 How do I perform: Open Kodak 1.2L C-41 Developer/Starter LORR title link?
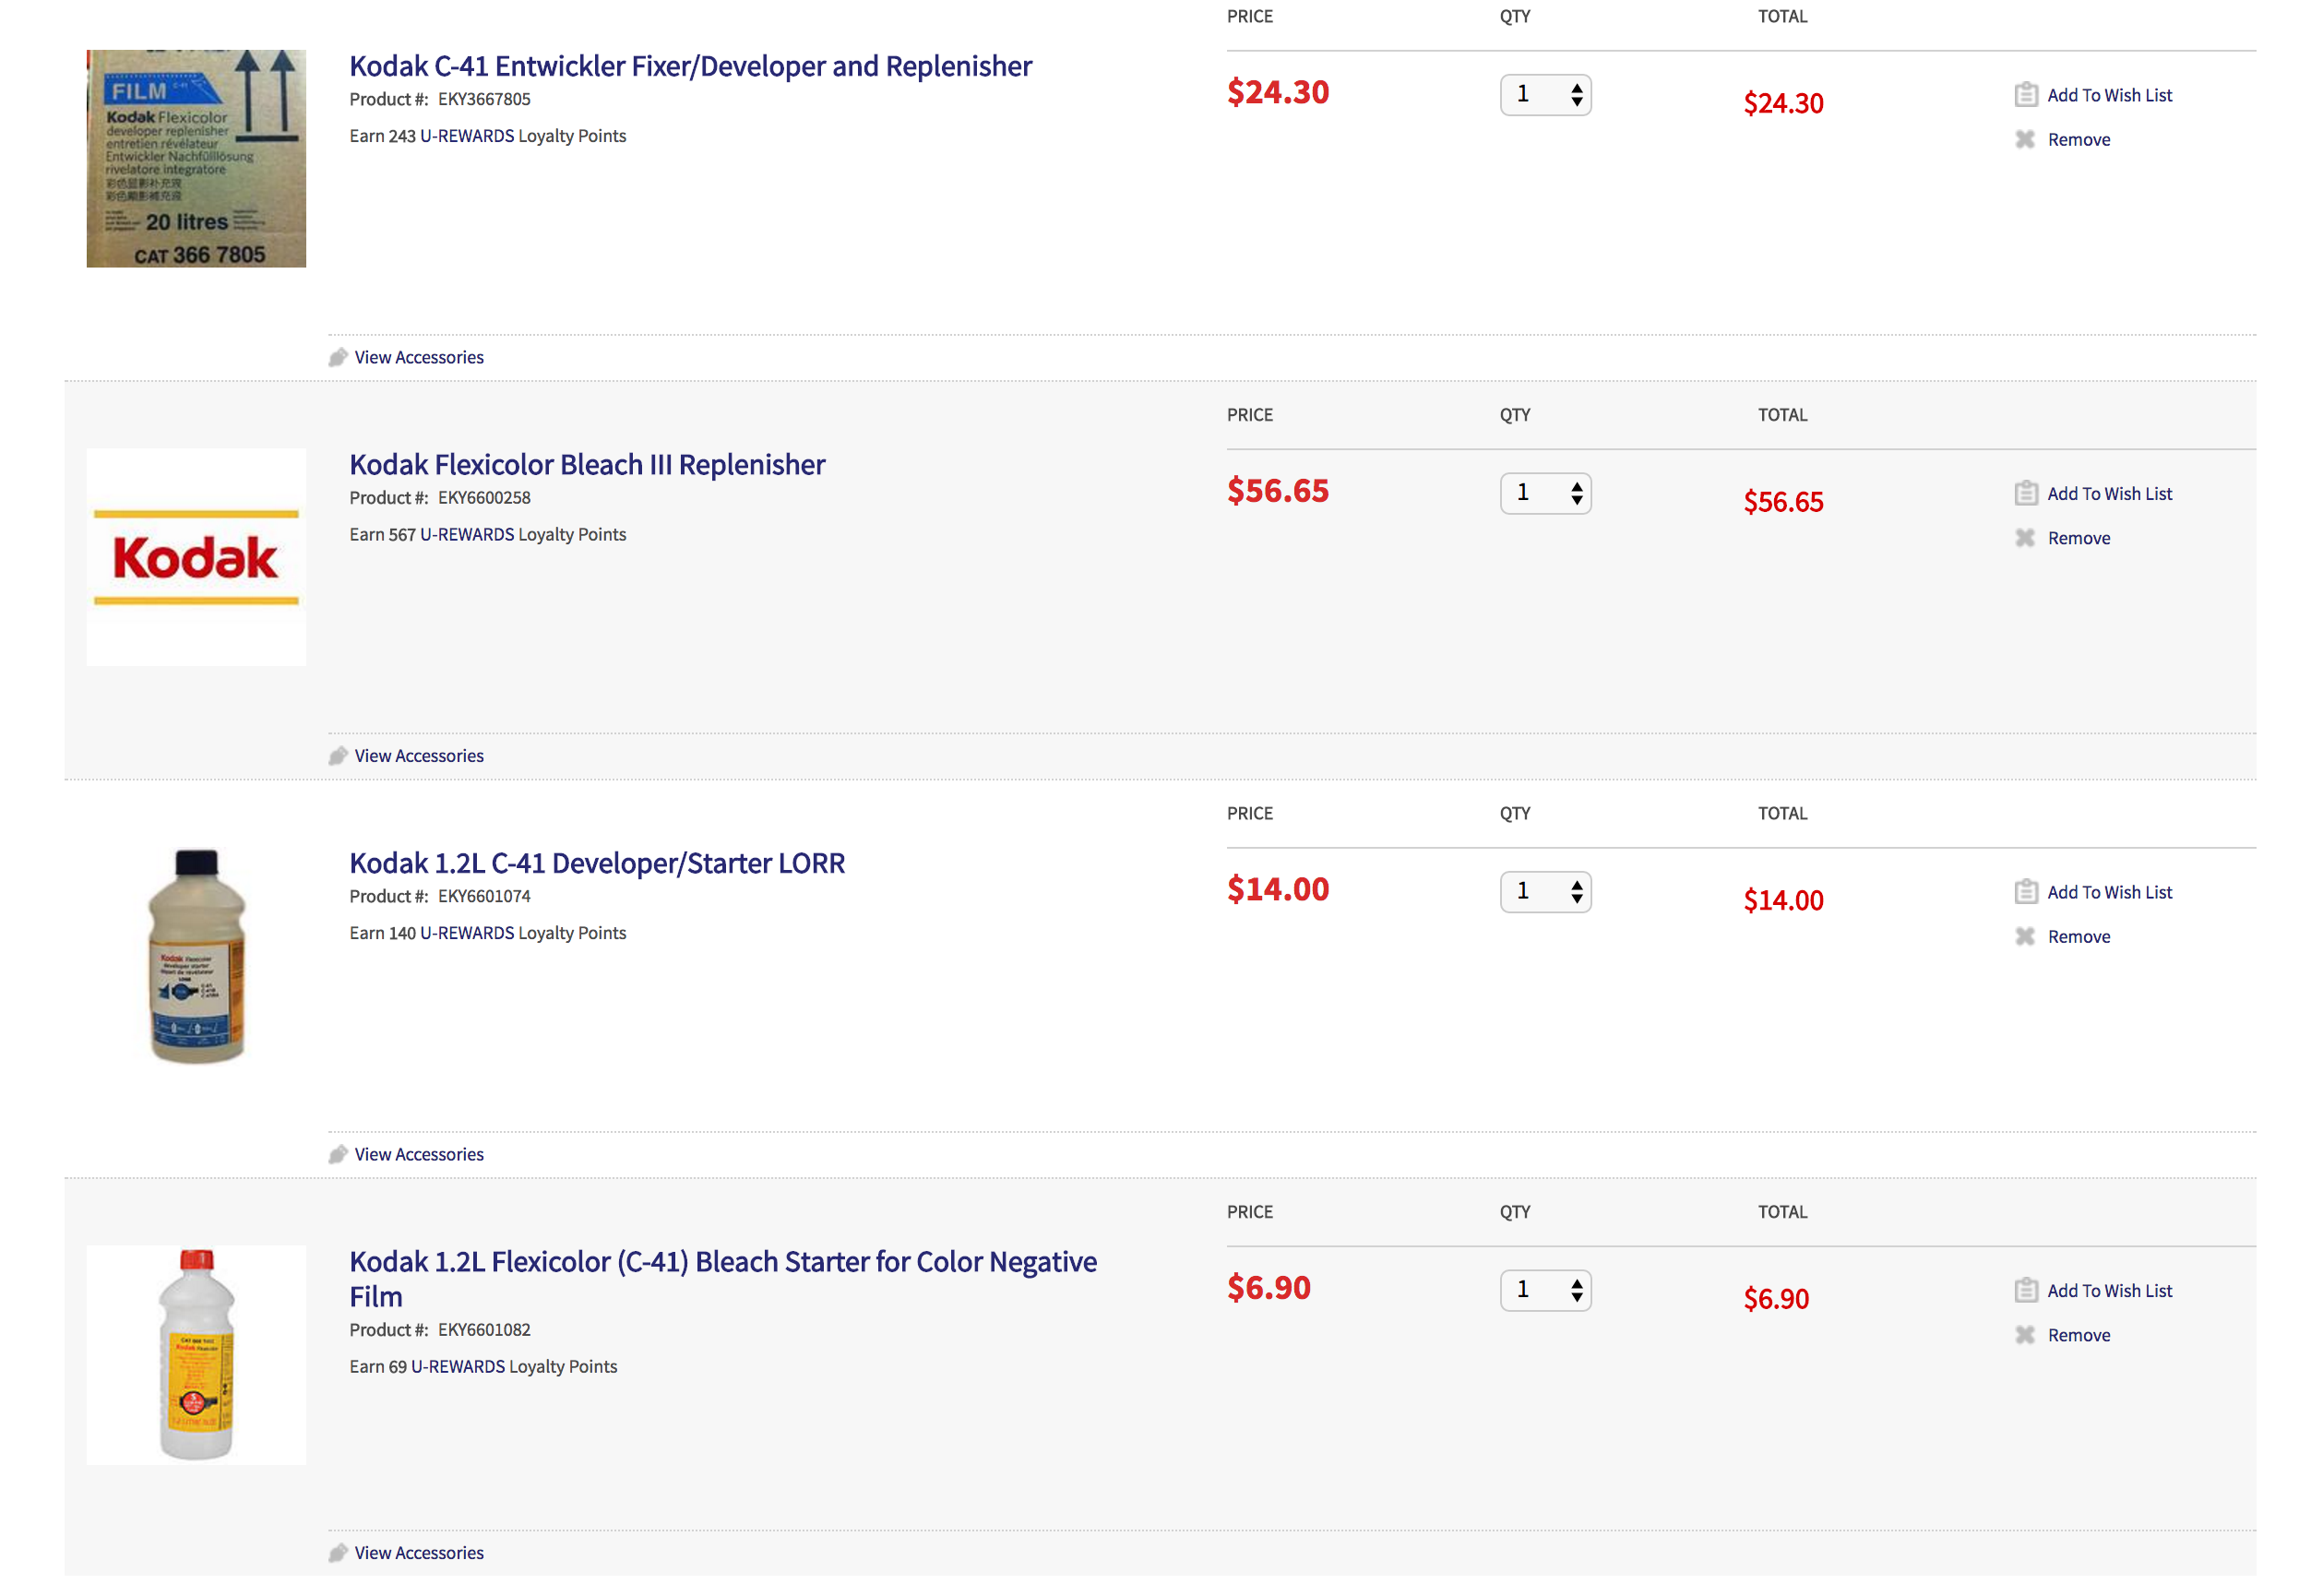pyautogui.click(x=597, y=863)
